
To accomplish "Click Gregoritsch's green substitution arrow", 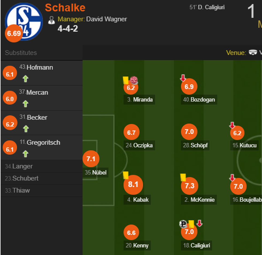I will click(25, 154).
